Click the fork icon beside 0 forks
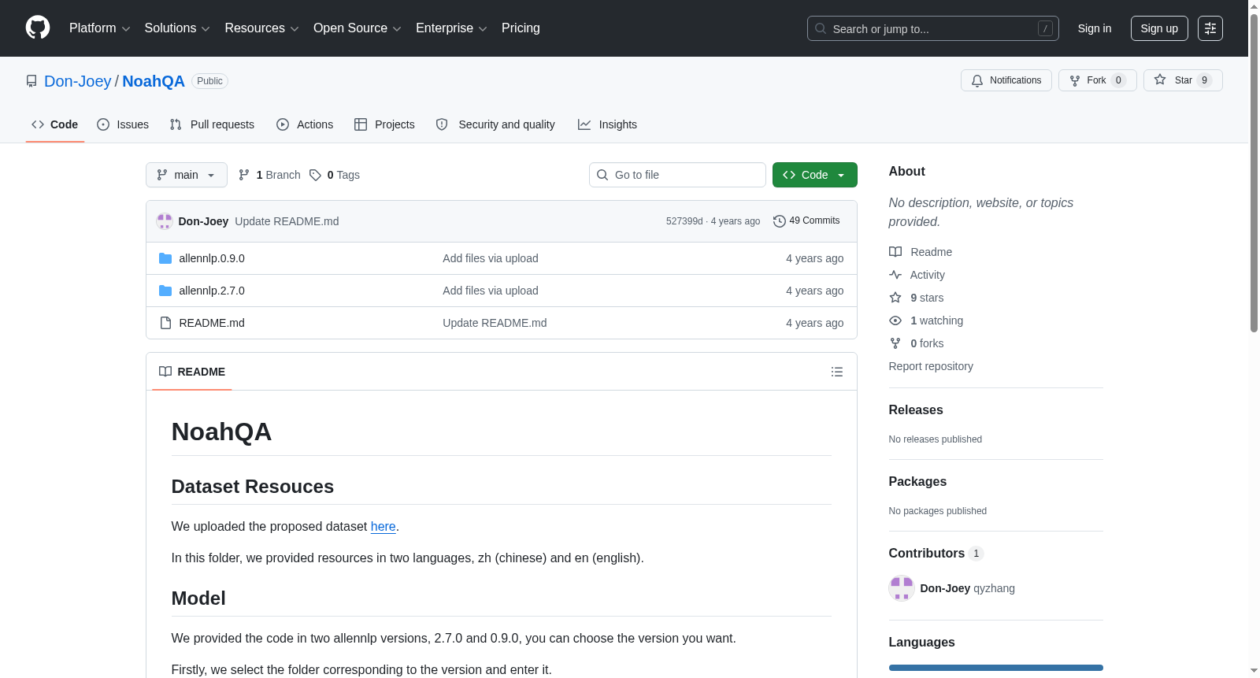 click(895, 343)
